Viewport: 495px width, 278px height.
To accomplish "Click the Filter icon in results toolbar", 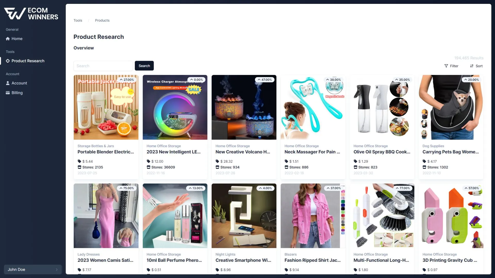I will 446,66.
